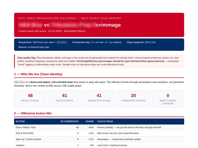Viewport: 198px width, 148px height.
Task: Click the Possession key legend text
Action: tap(97, 42)
